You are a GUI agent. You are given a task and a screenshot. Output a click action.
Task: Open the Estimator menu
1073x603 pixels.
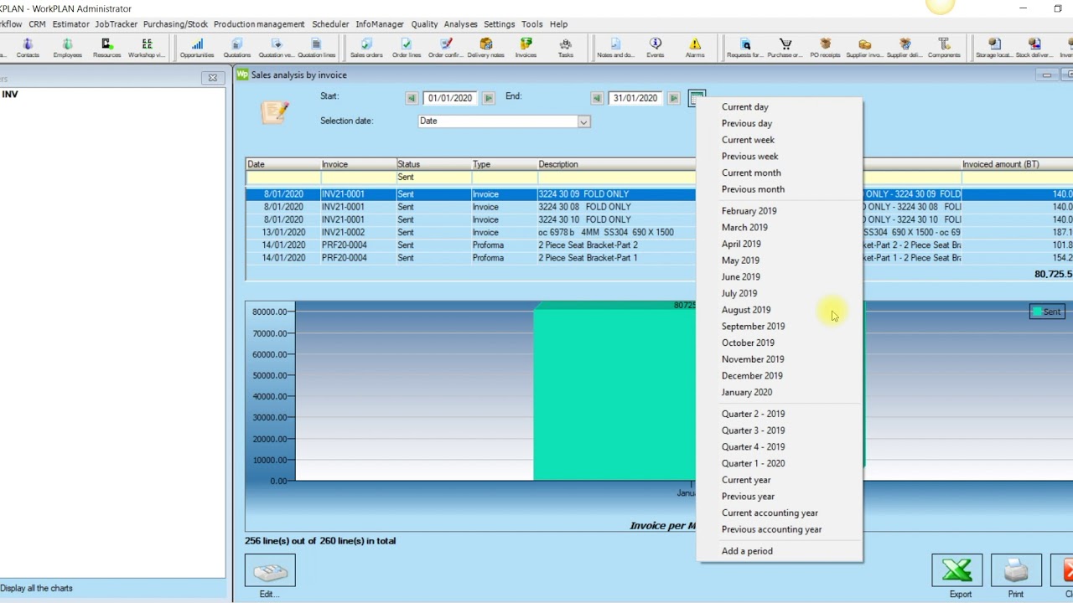(x=70, y=24)
